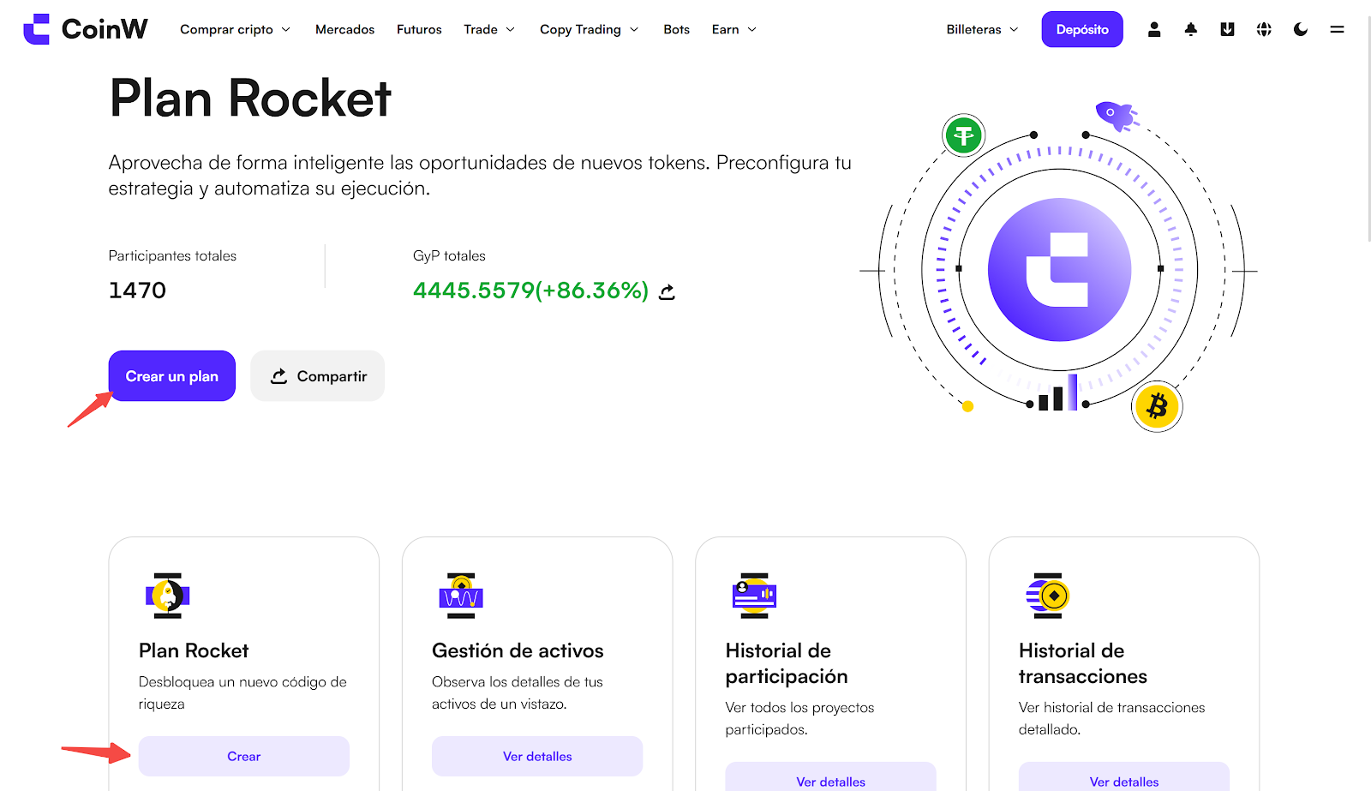Open the Futuros menu item
Image resolution: width=1371 pixels, height=791 pixels.
coord(419,29)
